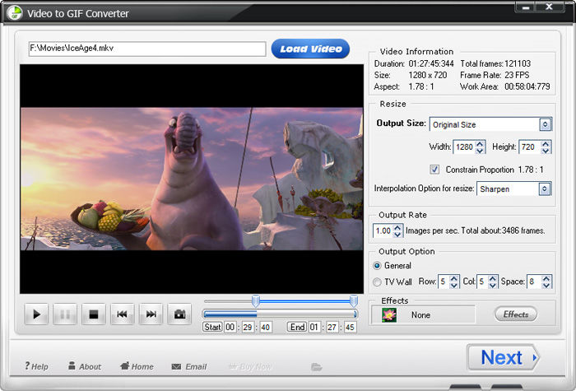This screenshot has height=391, width=576.
Task: Click the effects field showing None
Action: point(423,315)
